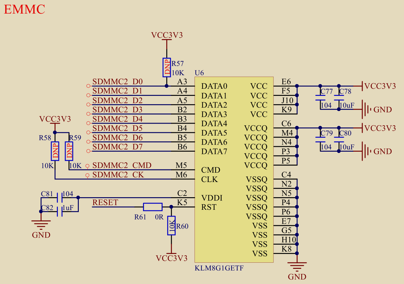Select the C80 capacitor symbol
404x284 pixels.
pos(339,139)
